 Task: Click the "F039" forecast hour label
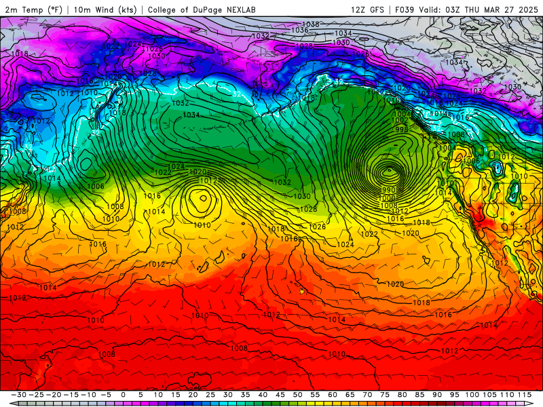pos(405,9)
